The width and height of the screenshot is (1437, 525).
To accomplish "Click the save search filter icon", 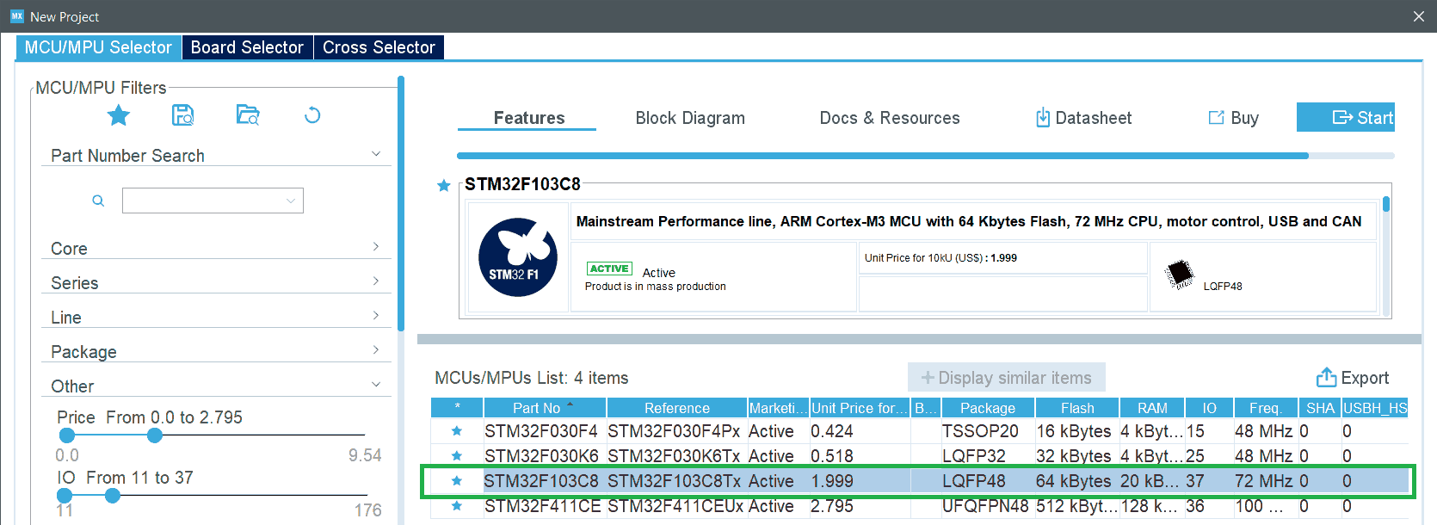I will click(182, 115).
